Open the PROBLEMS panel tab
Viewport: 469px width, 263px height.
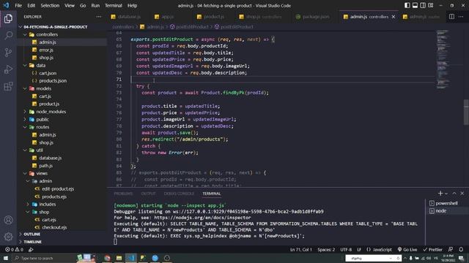point(123,194)
